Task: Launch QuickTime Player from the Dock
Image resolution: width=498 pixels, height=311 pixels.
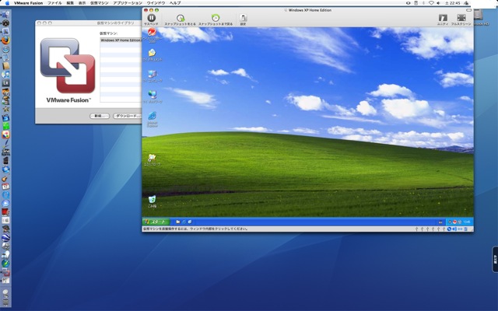Action: click(x=5, y=195)
